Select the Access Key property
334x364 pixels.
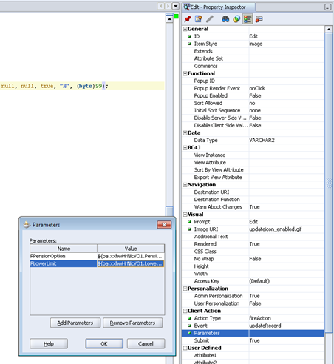[x=207, y=281]
